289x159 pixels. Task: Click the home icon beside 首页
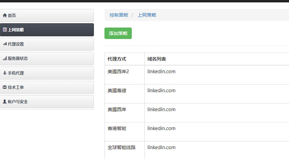tap(5, 16)
